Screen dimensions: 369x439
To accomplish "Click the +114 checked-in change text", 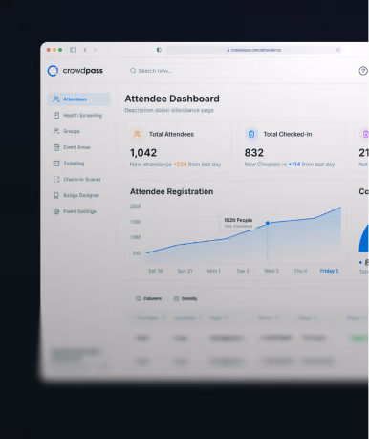I will tap(294, 165).
